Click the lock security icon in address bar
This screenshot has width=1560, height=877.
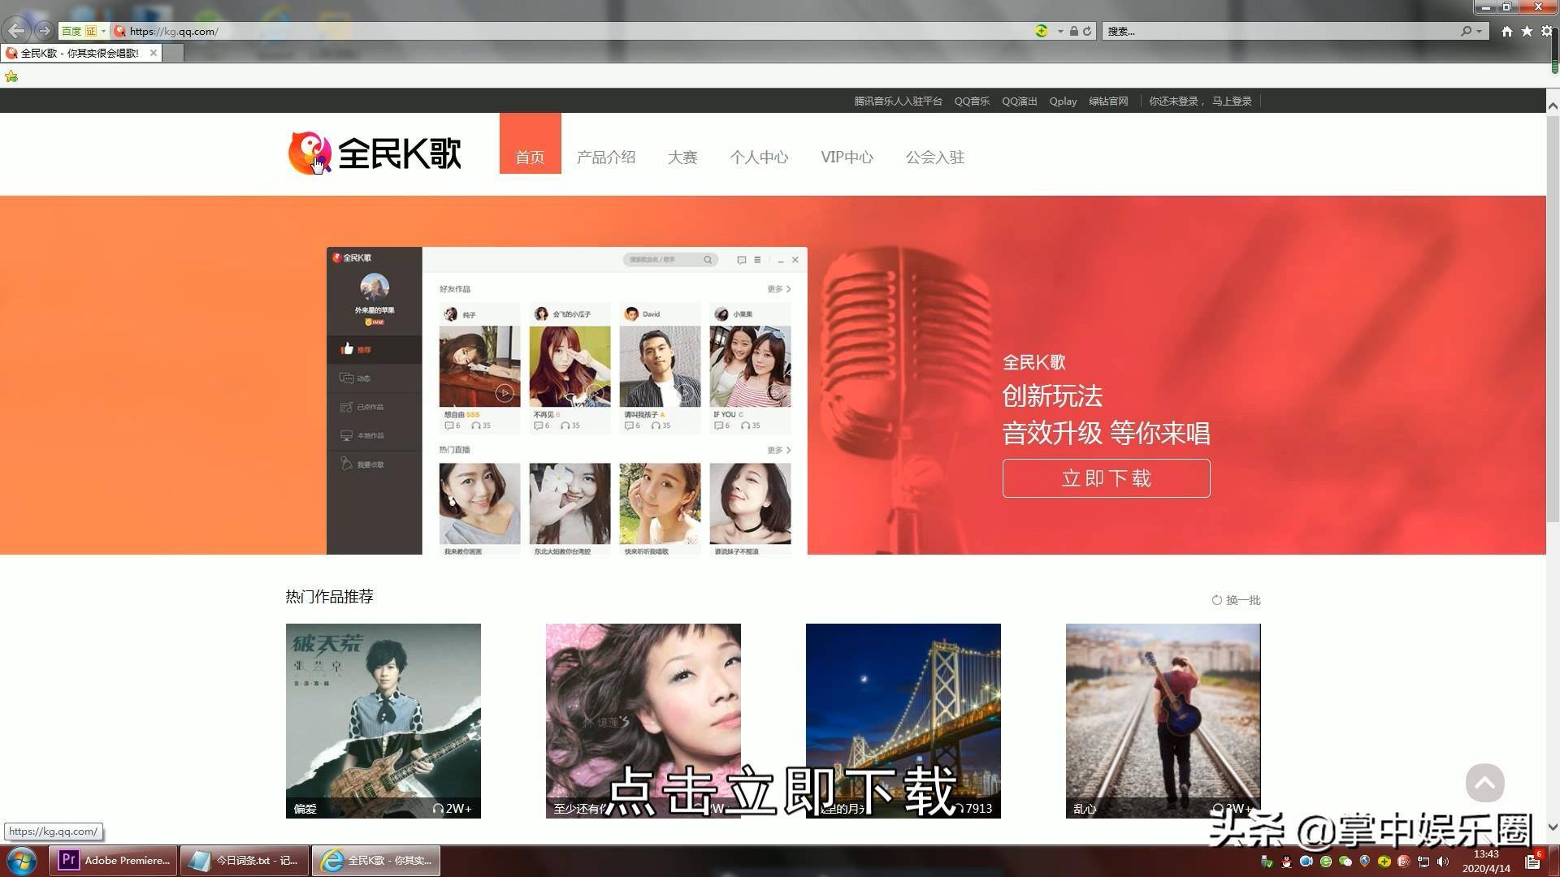point(1073,31)
